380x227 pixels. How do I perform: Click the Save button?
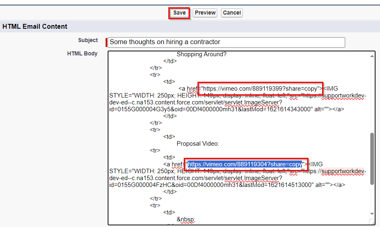coord(179,13)
